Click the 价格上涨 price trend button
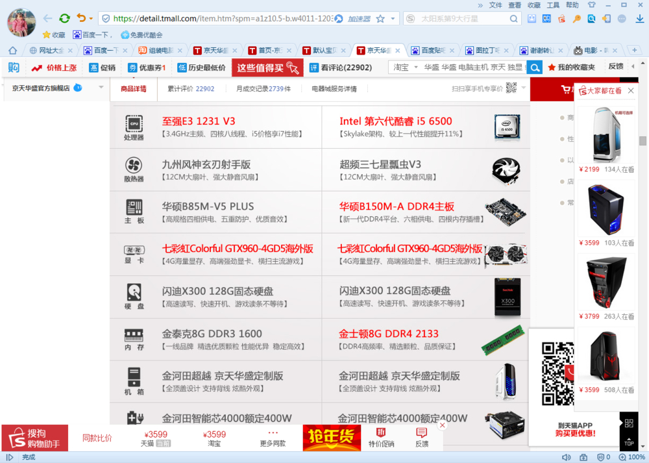649x463 pixels. click(55, 68)
